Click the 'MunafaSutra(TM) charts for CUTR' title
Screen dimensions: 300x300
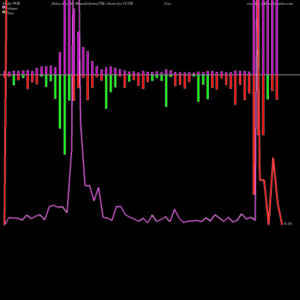click(x=104, y=4)
